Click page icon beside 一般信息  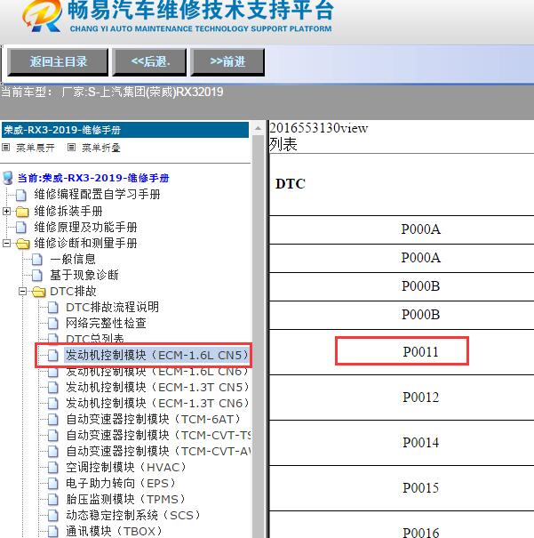click(x=37, y=260)
